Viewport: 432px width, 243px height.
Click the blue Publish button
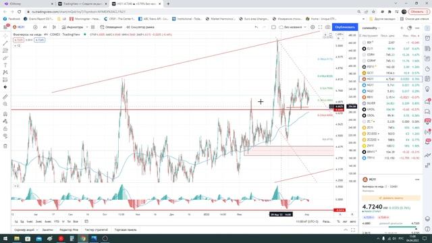coord(345,27)
